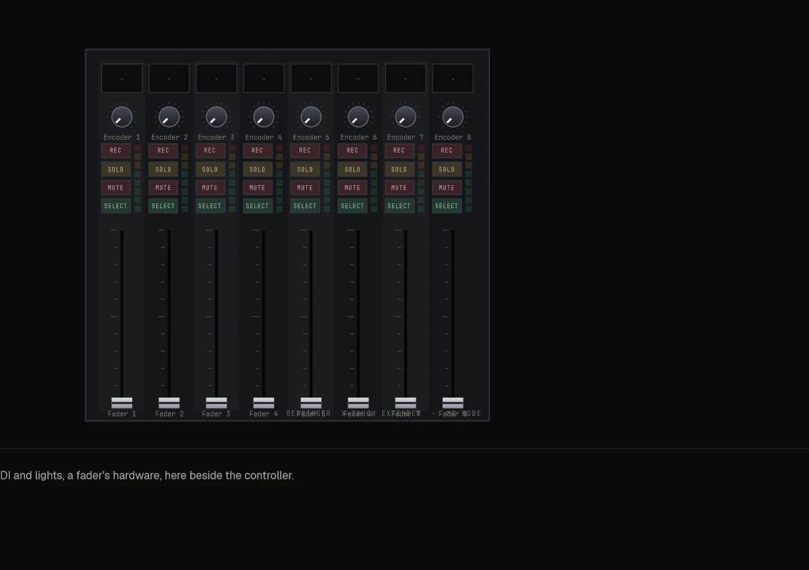Mute channel 6
The image size is (809, 570).
(x=352, y=188)
